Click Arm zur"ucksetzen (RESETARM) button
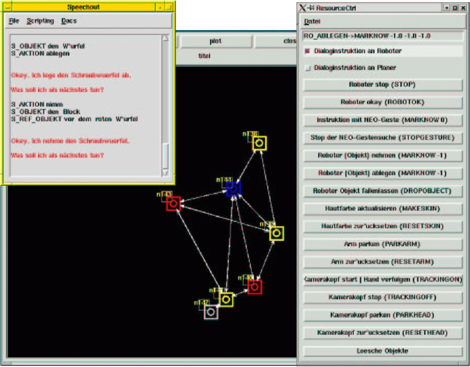This screenshot has height=367, width=470. pyautogui.click(x=382, y=262)
